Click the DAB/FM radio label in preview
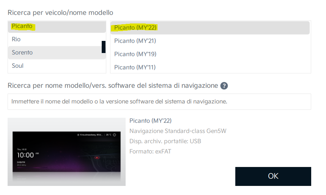326x195 pixels. [x=21, y=162]
